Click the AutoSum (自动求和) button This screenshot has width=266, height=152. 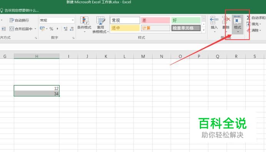coord(256,18)
